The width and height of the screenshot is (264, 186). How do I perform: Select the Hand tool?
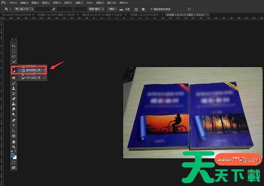coord(14,142)
